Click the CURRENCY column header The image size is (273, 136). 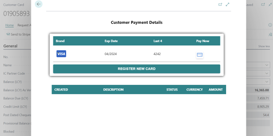[x=195, y=90]
